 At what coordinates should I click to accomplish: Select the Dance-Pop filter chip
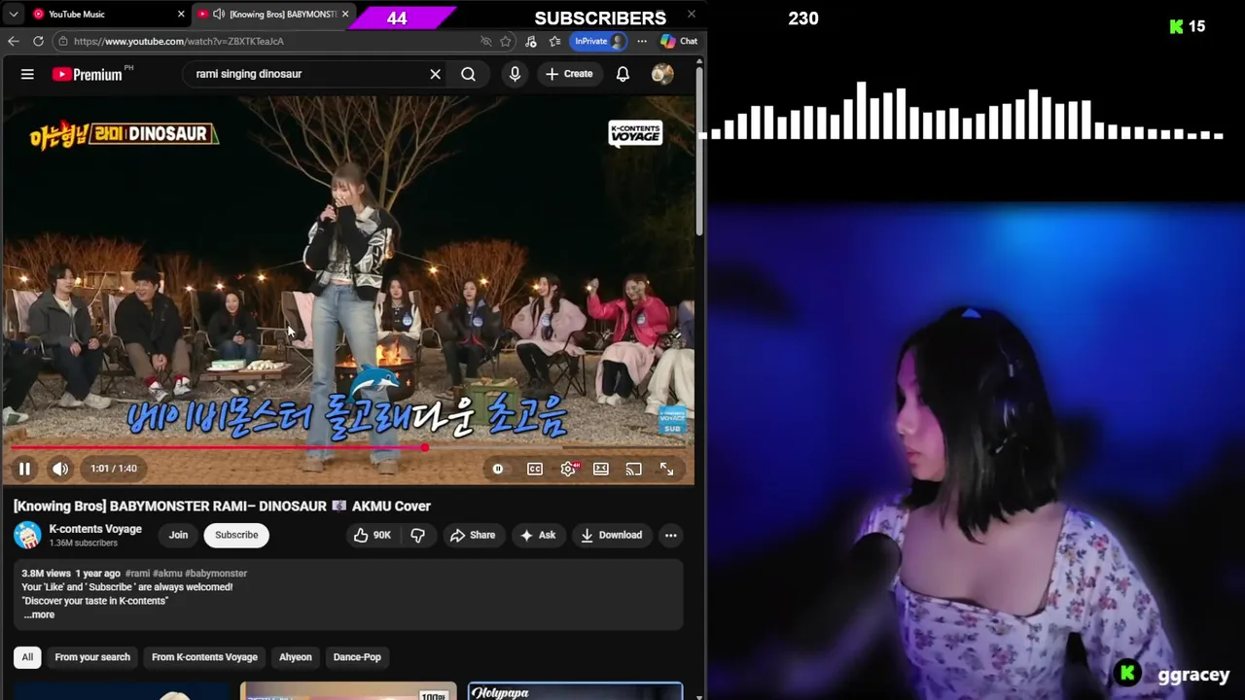tap(357, 657)
